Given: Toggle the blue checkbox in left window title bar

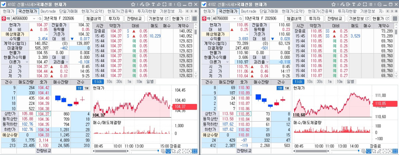Looking at the screenshot, I should tap(4, 5).
